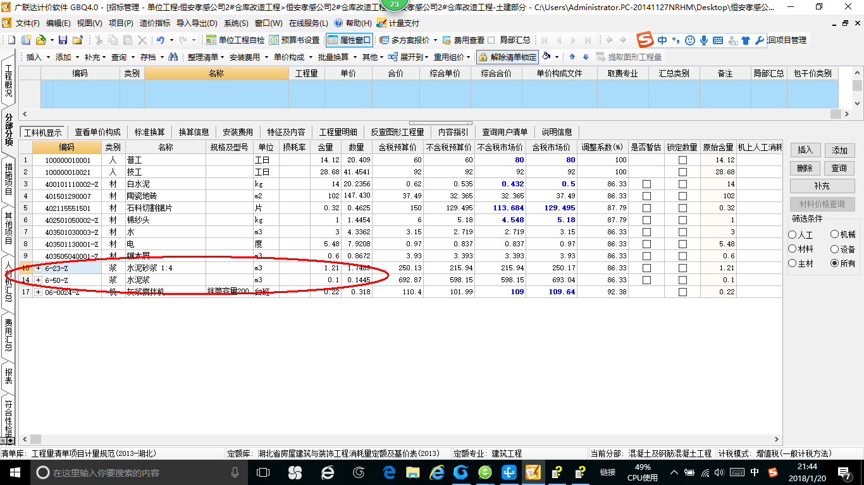Image resolution: width=864 pixels, height=485 pixels.
Task: Check 锁定数量 box for 技工 row
Action: 682,172
